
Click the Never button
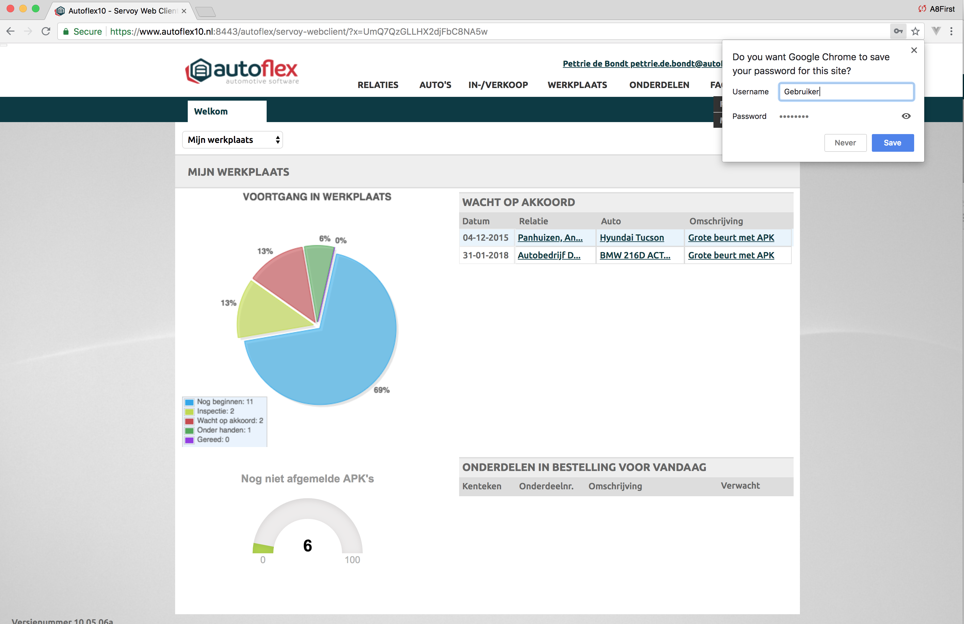[x=845, y=143]
